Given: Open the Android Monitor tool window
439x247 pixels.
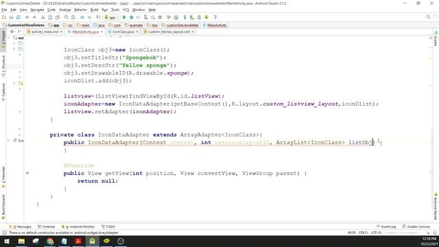Looking at the screenshot, I should coord(78,226).
